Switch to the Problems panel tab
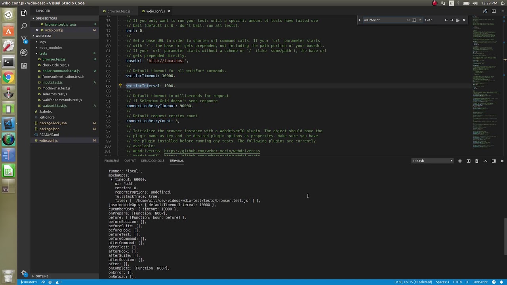 (x=112, y=161)
